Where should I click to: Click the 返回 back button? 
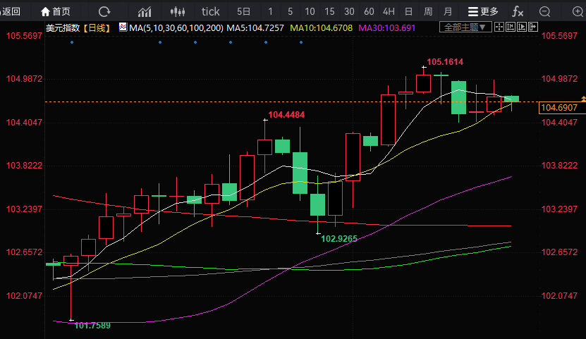tap(11, 11)
